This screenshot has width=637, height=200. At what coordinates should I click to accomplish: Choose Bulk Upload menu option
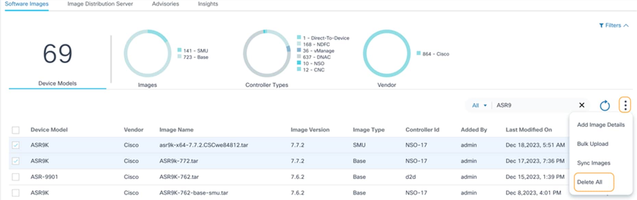click(592, 144)
